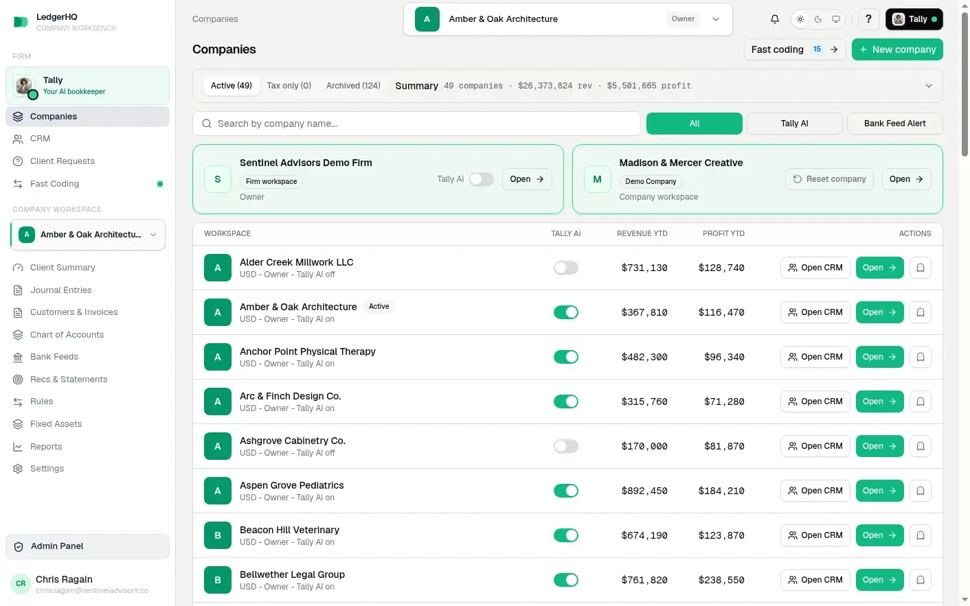
Task: Click the bell icon for Alder Creek Millwork
Action: pos(921,268)
